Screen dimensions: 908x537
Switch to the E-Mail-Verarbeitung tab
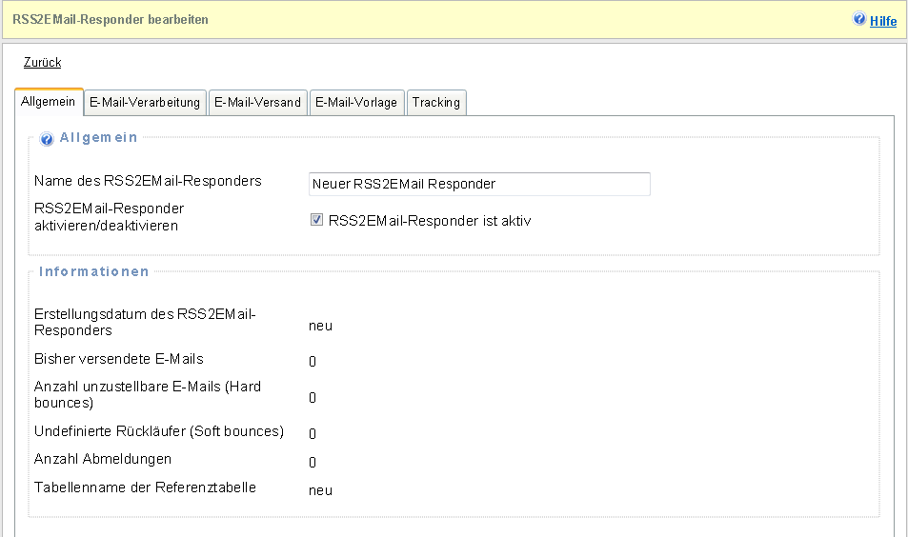[x=145, y=103]
